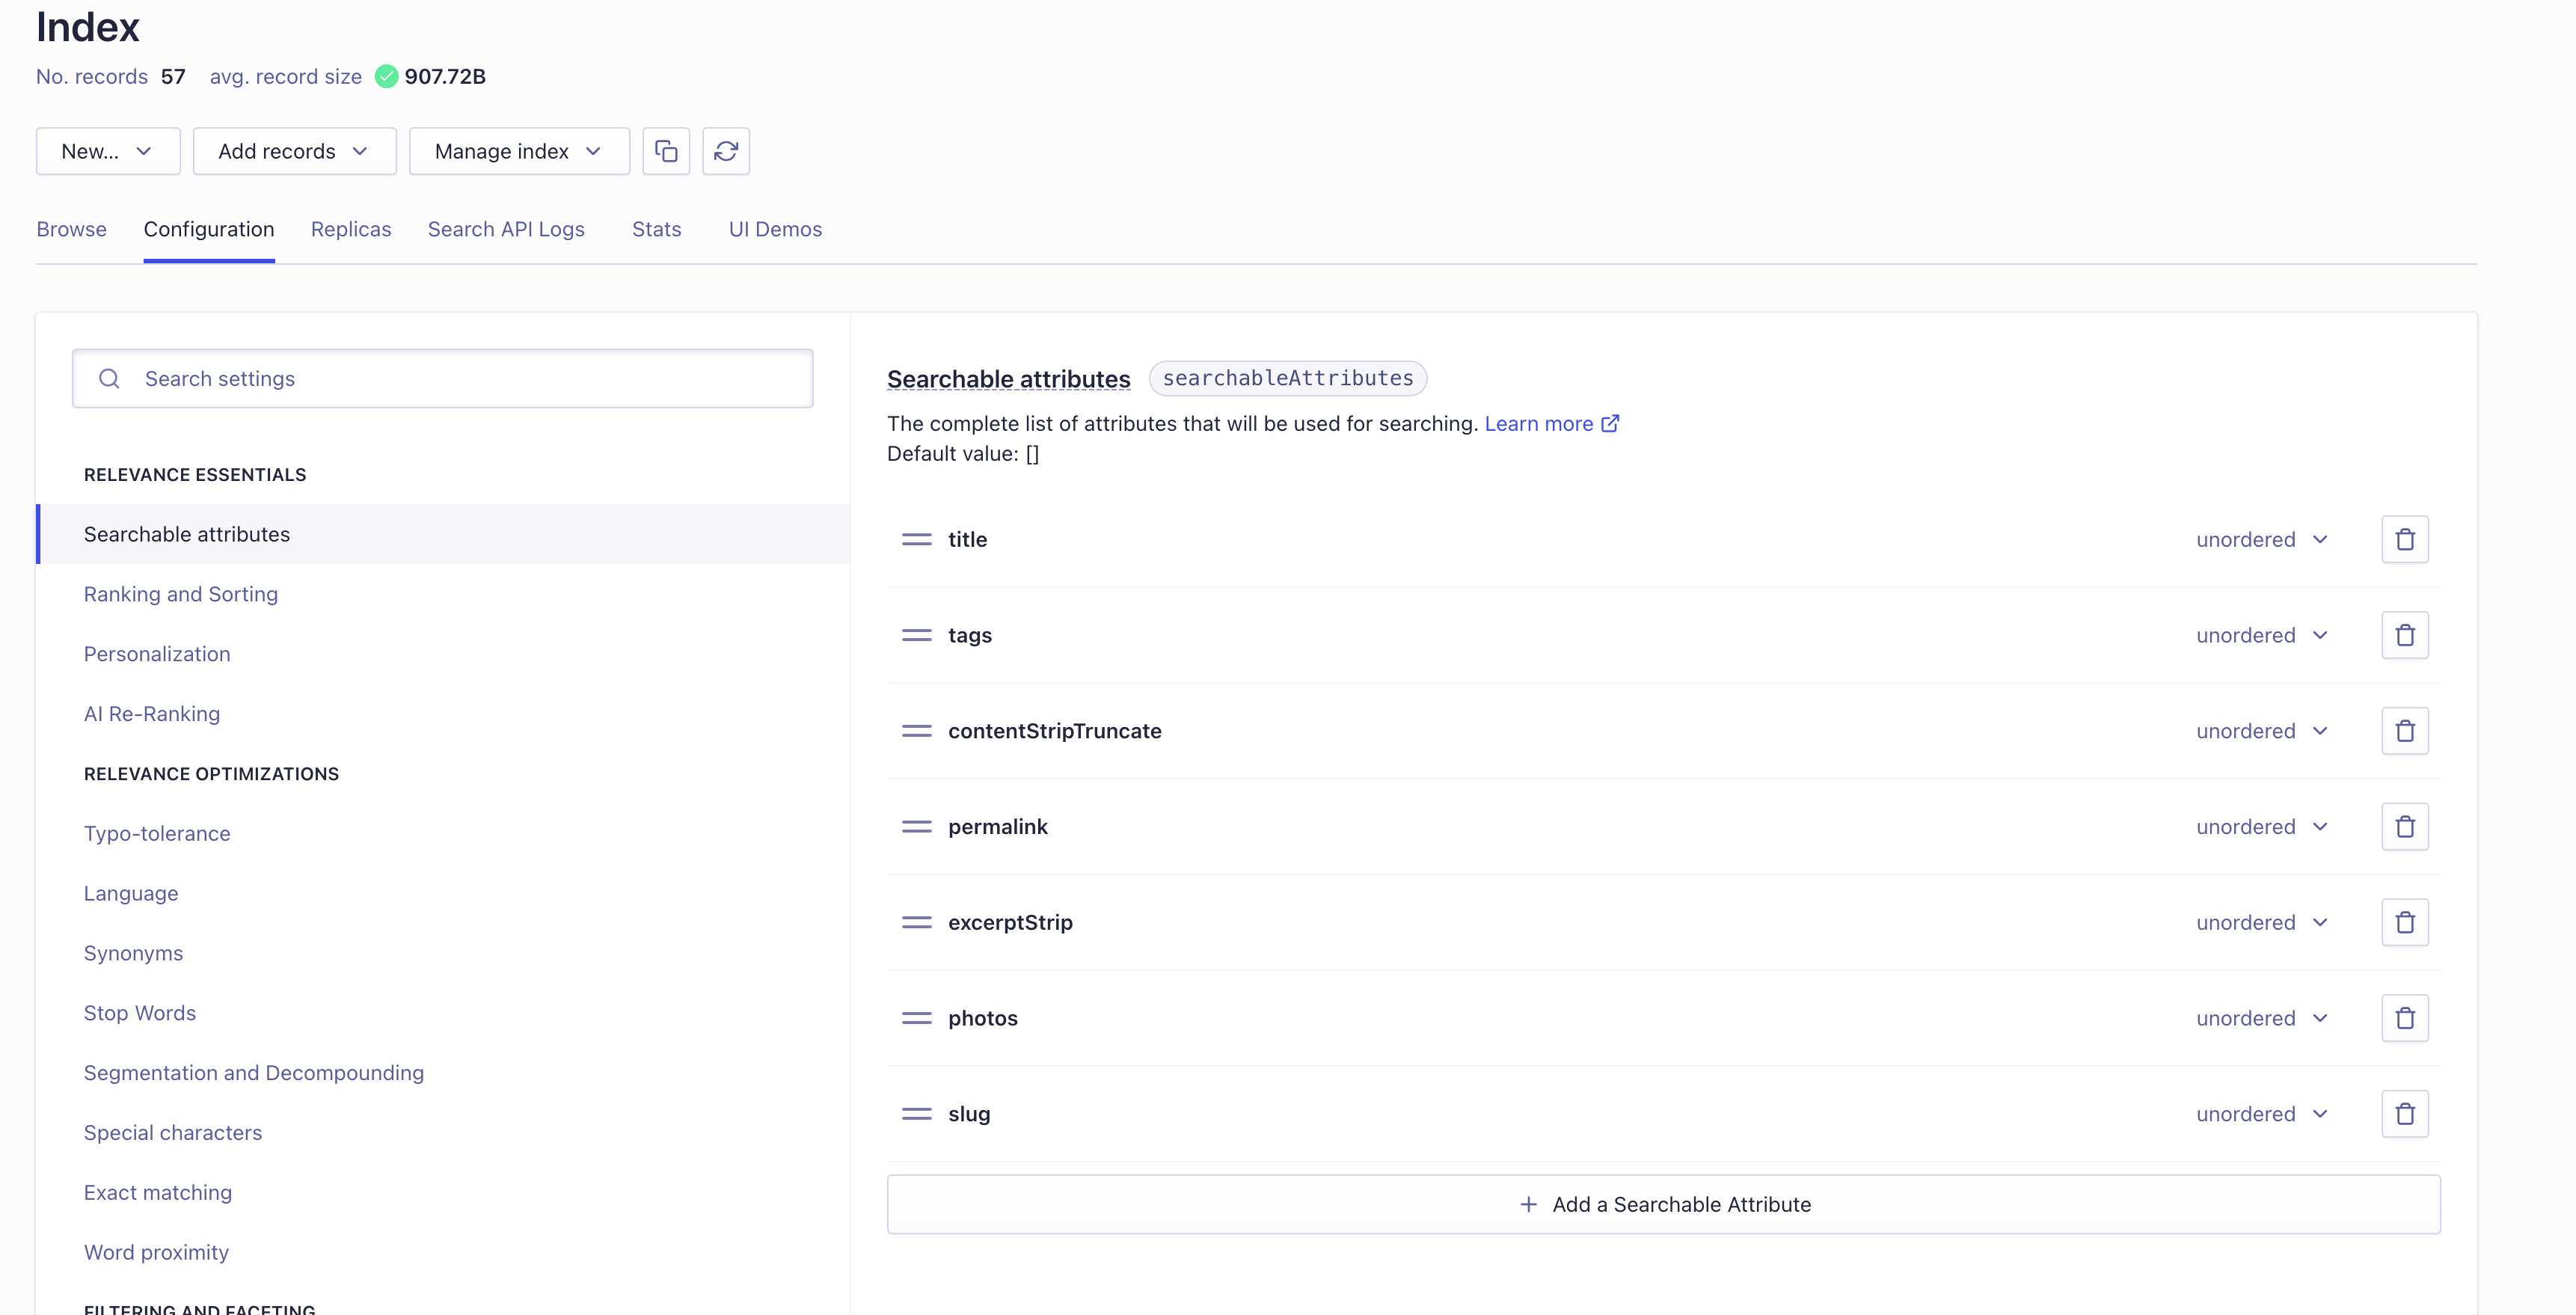The width and height of the screenshot is (2576, 1315).
Task: Select Synonyms in the settings sidebar
Action: coord(133,953)
